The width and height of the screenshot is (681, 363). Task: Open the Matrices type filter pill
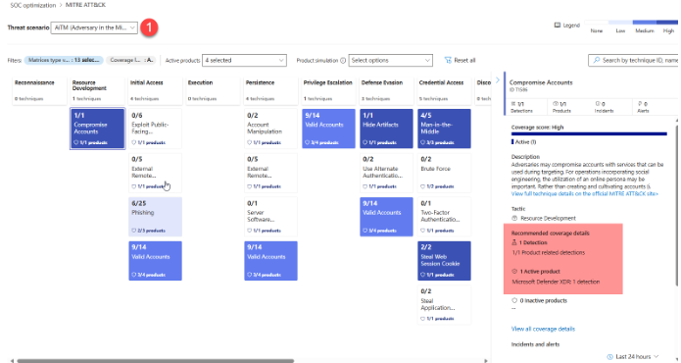[x=64, y=60]
